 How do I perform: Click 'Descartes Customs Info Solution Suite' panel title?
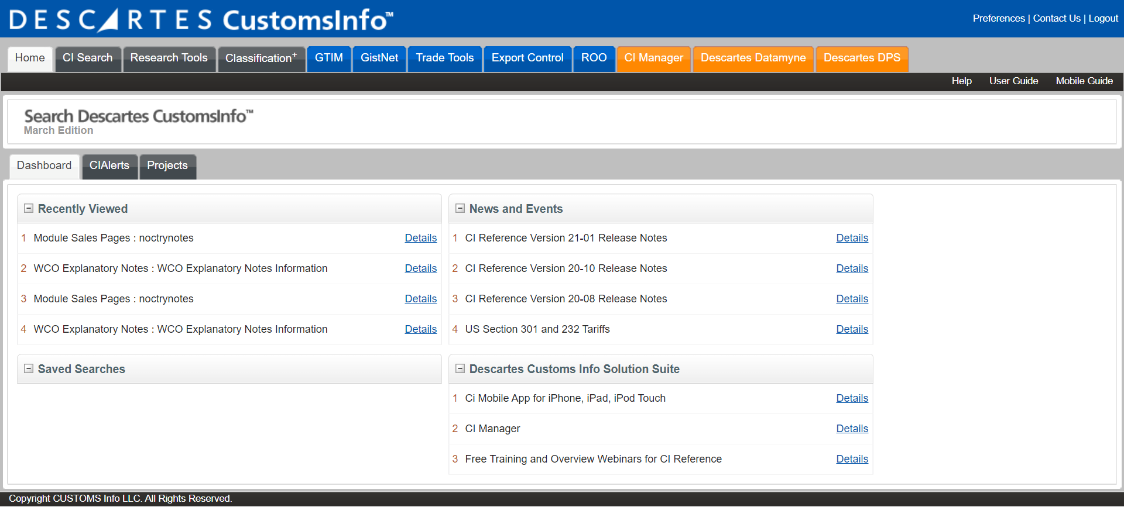[574, 369]
